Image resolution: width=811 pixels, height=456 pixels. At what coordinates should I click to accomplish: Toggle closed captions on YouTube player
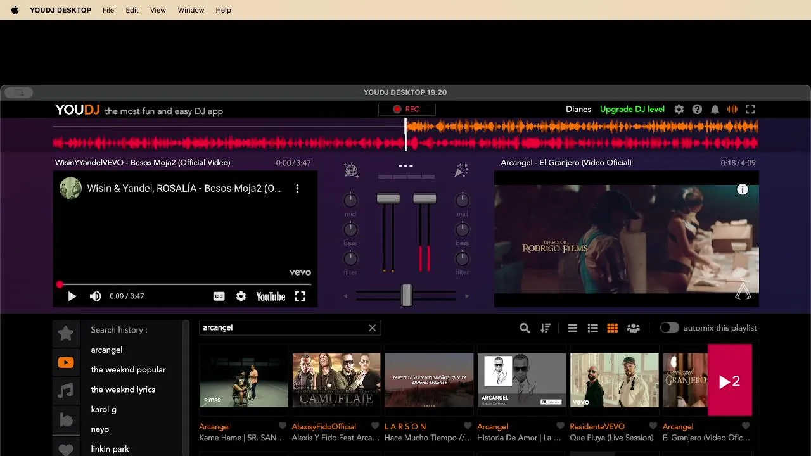pyautogui.click(x=219, y=296)
